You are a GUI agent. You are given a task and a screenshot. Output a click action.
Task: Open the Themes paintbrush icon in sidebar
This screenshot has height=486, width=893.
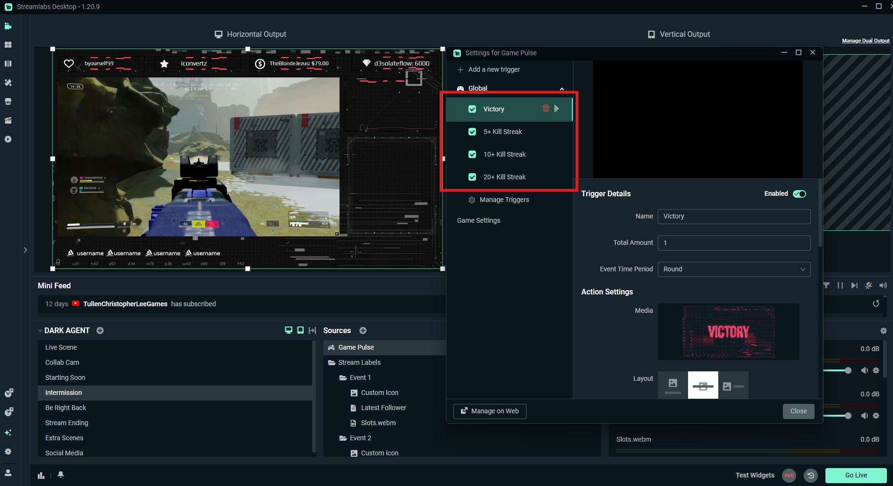click(x=8, y=83)
